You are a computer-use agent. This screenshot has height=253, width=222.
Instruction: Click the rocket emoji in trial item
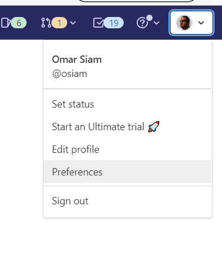[154, 127]
